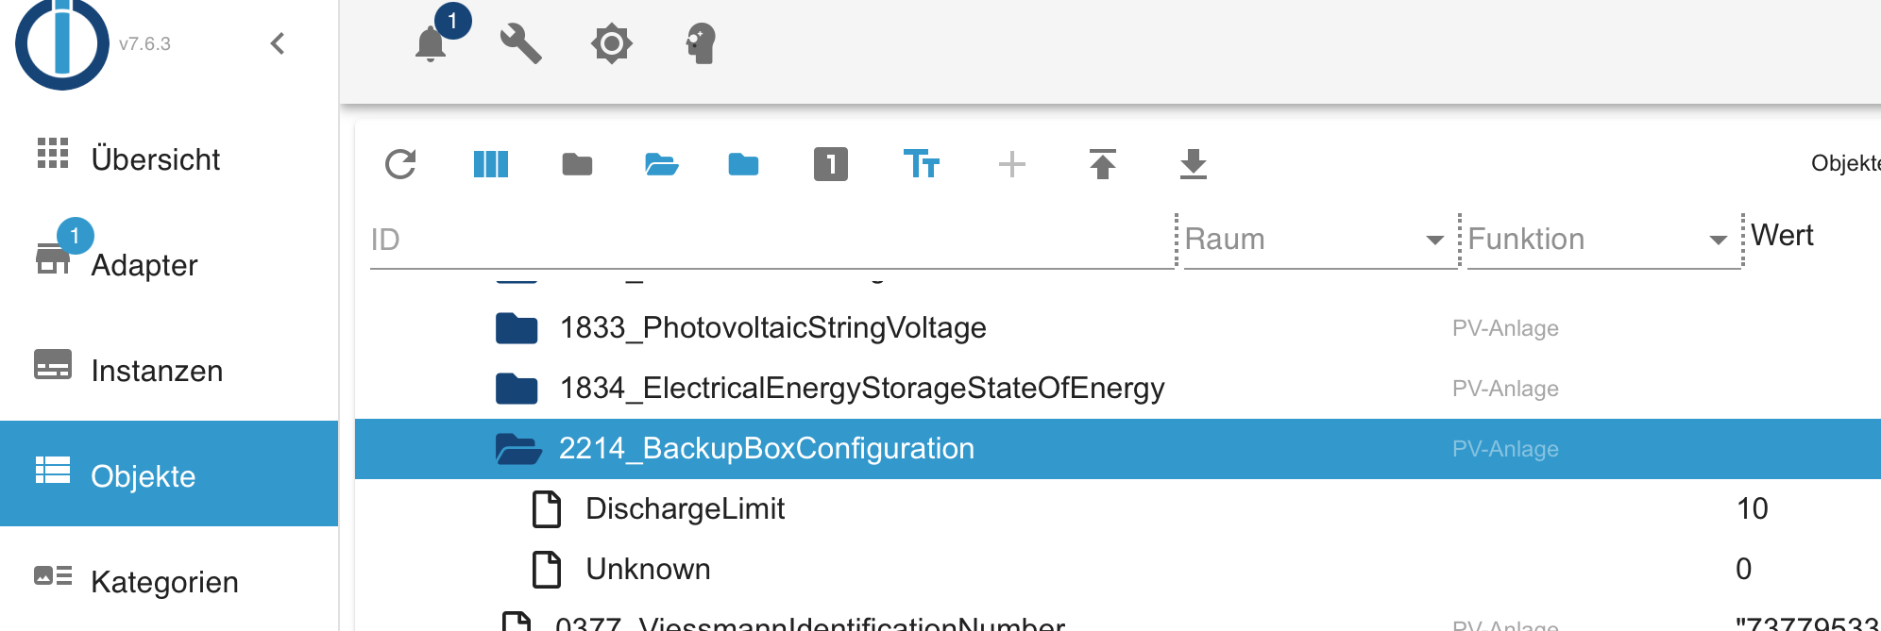Click the wrench system settings icon
1881x631 pixels.
click(x=520, y=43)
